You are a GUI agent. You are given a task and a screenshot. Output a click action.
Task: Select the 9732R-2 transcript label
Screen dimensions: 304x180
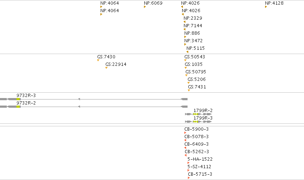26,103
